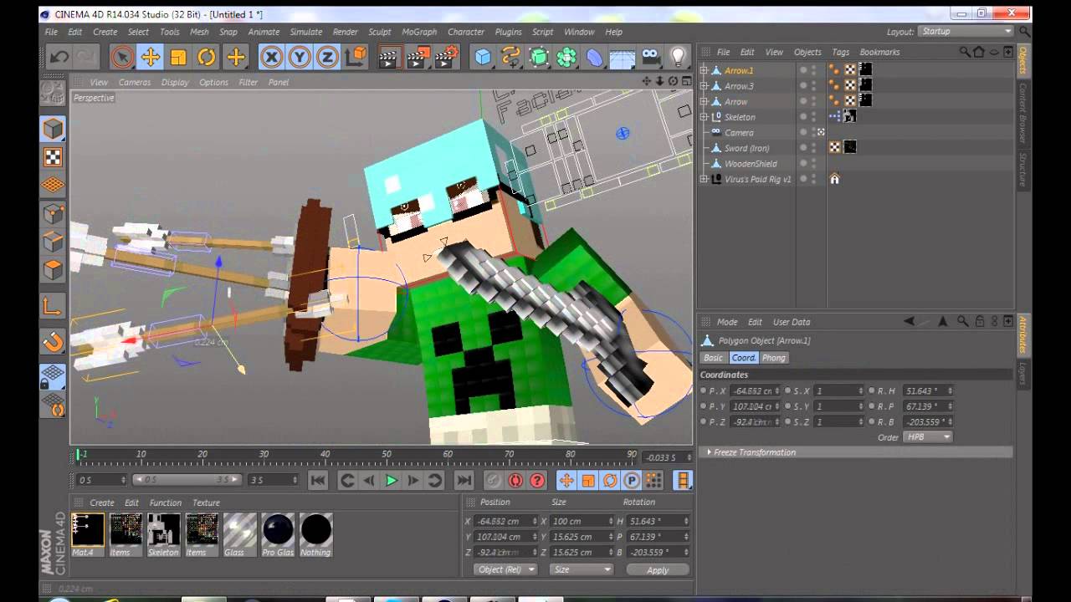Screen dimensions: 1071x602
Task: Open the rotation Order HPB dropdown
Action: click(x=928, y=437)
